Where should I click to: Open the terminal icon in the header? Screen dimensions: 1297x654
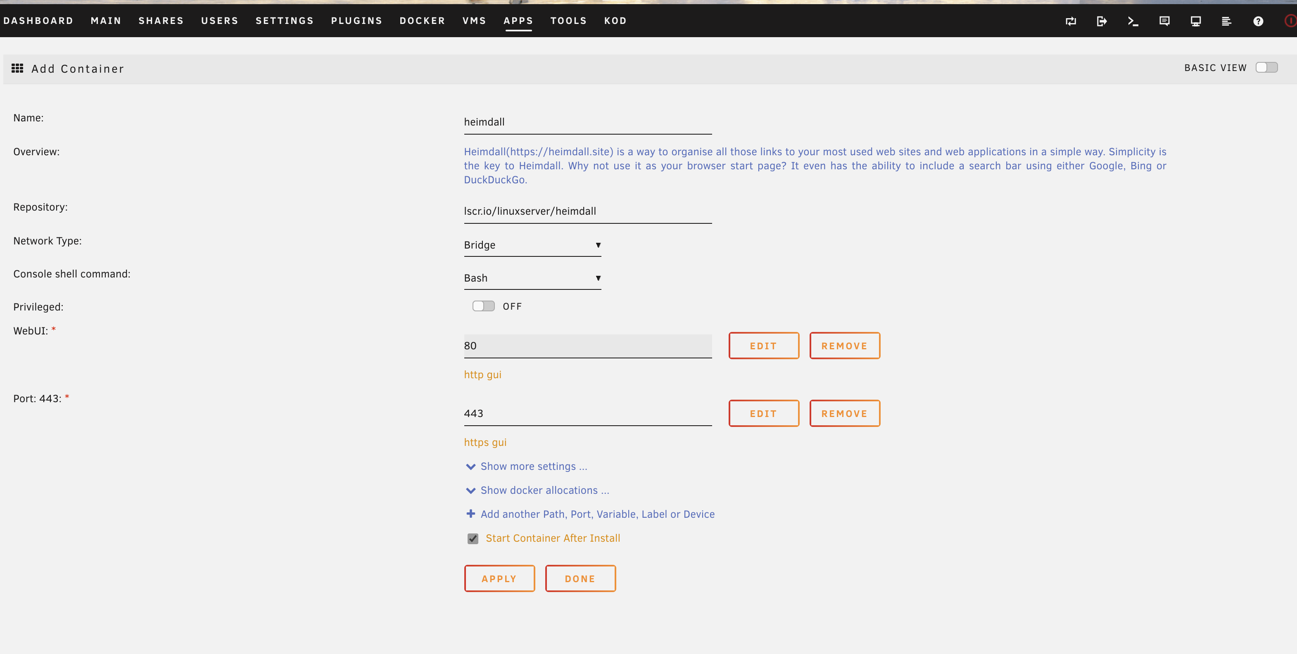click(x=1133, y=21)
